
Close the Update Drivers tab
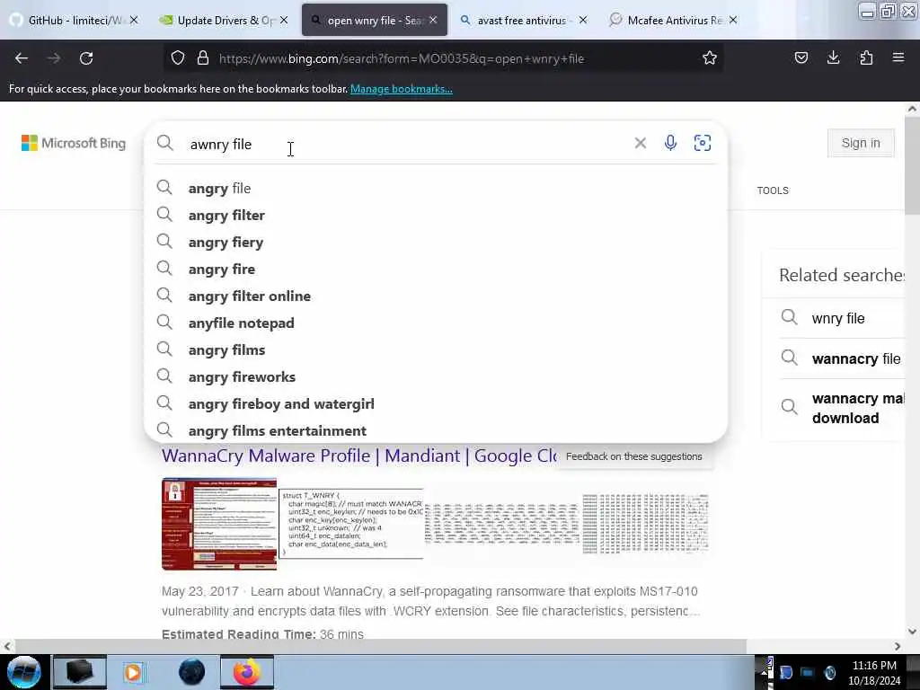coord(284,20)
